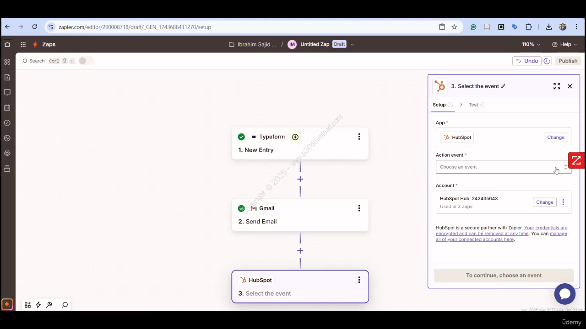Click 'To continue, choose an event' button

tap(504, 276)
